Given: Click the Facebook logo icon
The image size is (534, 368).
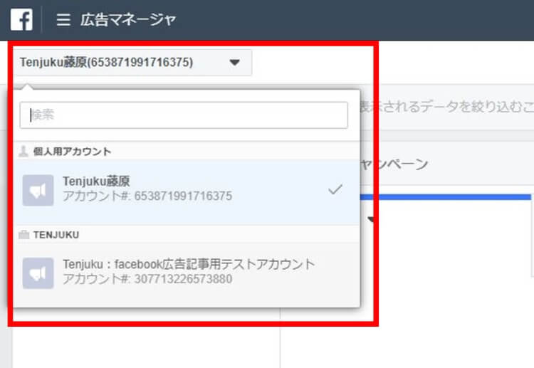Looking at the screenshot, I should tap(21, 20).
